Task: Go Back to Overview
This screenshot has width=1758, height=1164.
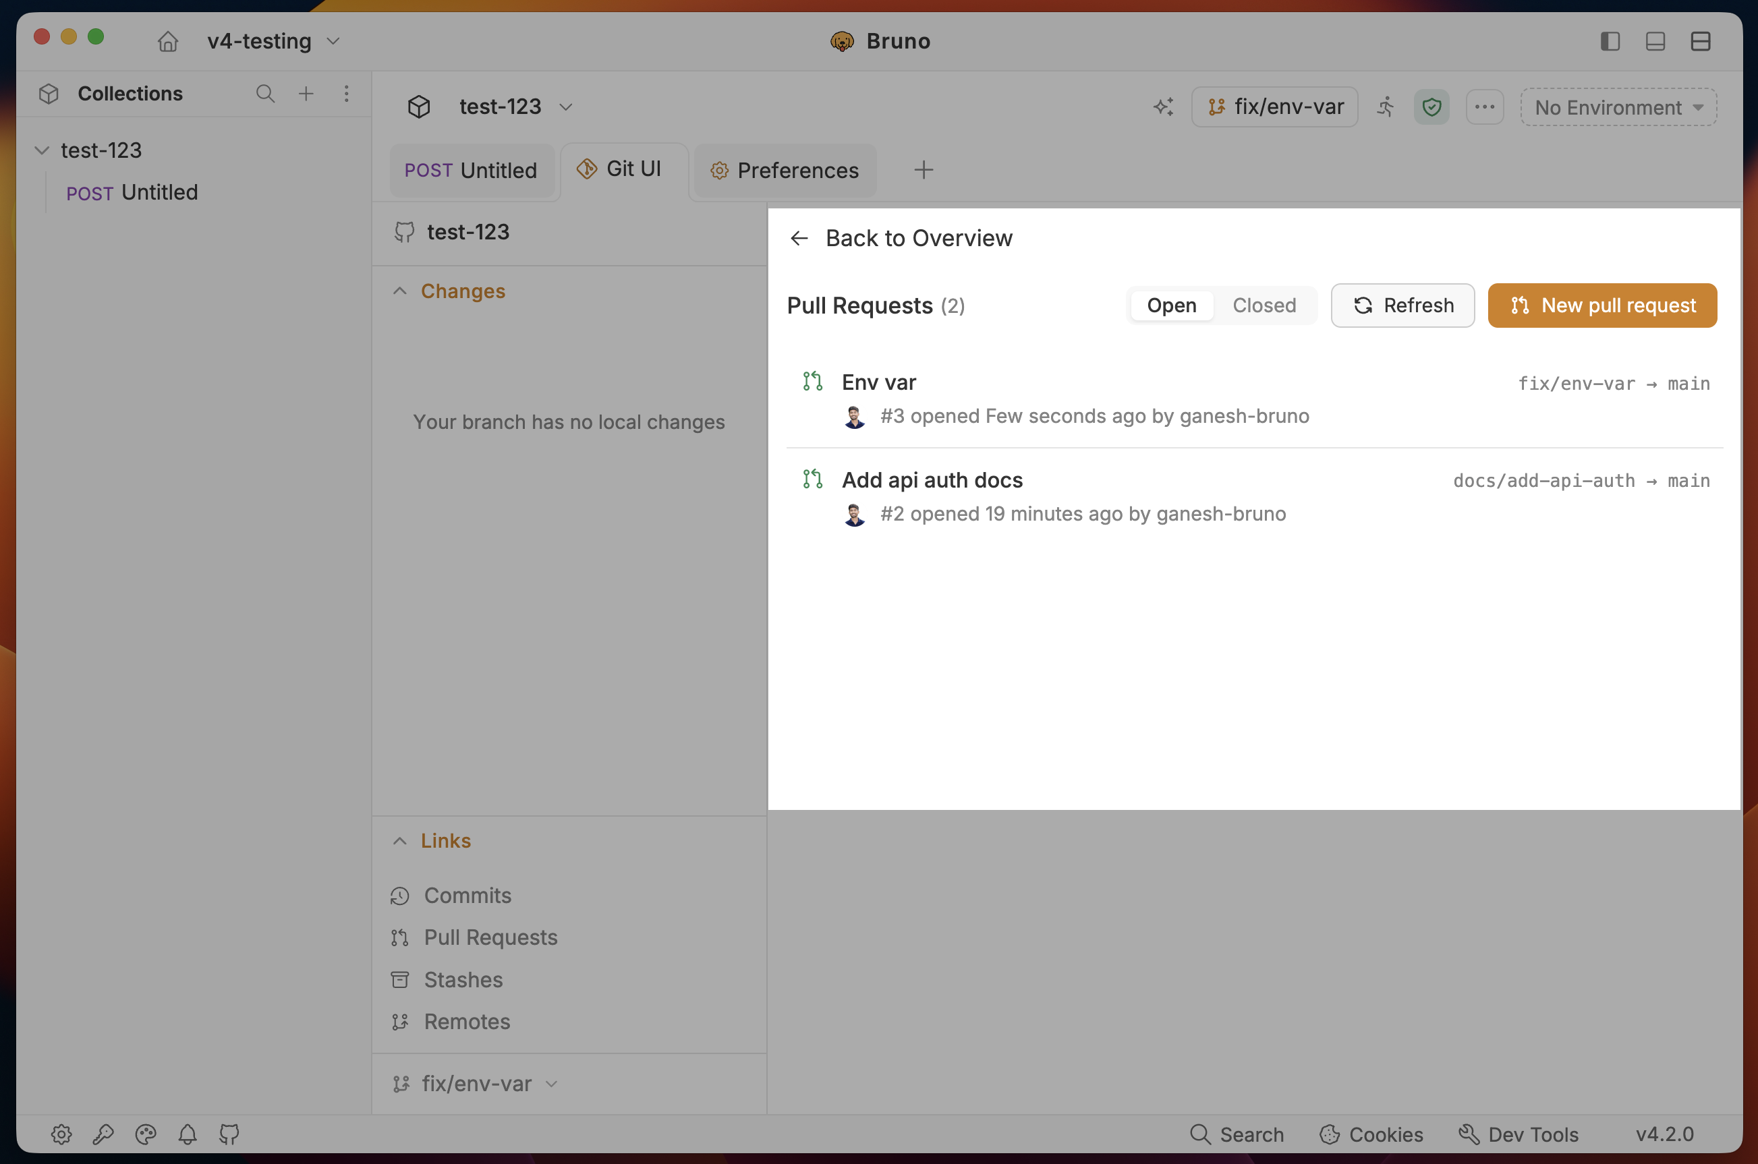Action: pos(901,238)
